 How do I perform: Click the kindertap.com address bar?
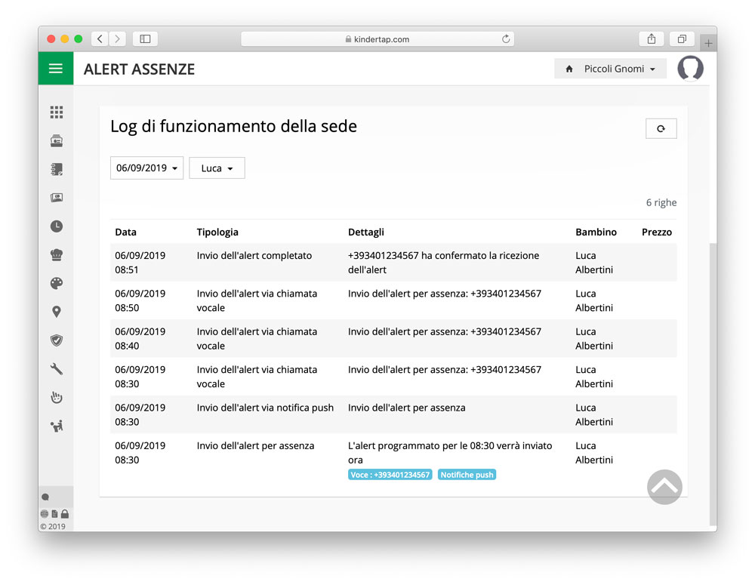377,39
